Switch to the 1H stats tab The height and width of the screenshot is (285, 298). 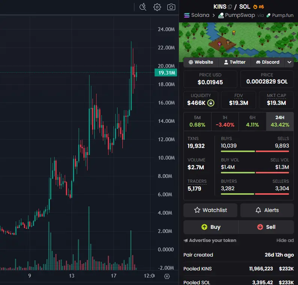225,121
